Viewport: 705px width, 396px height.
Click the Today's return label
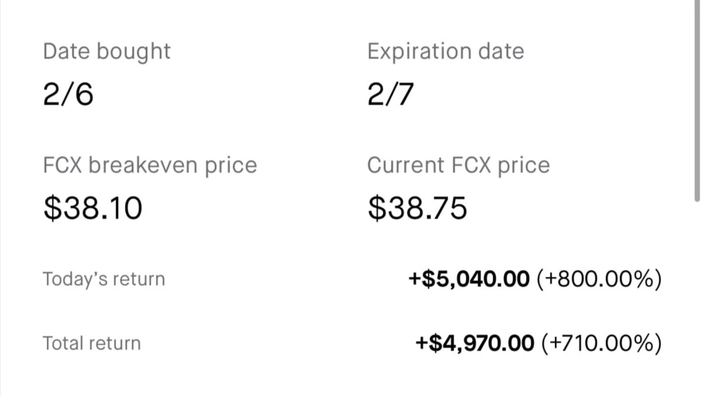coord(104,280)
